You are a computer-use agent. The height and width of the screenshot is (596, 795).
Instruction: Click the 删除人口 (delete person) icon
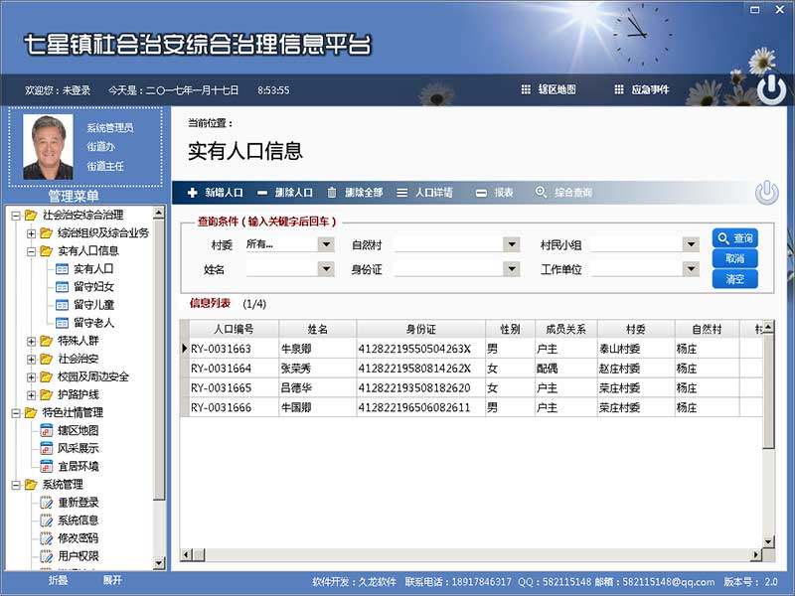pyautogui.click(x=264, y=192)
